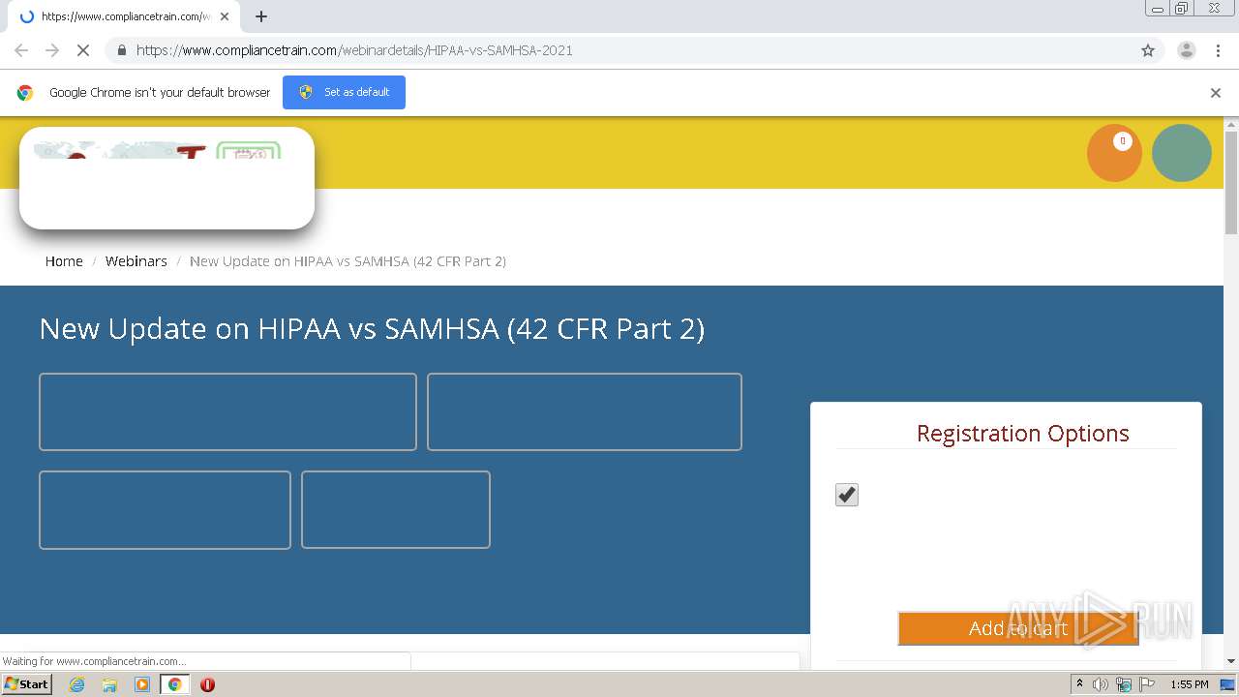Viewport: 1239px width, 697px height.
Task: Launch Internet Explorer from the taskbar
Action: 77,684
